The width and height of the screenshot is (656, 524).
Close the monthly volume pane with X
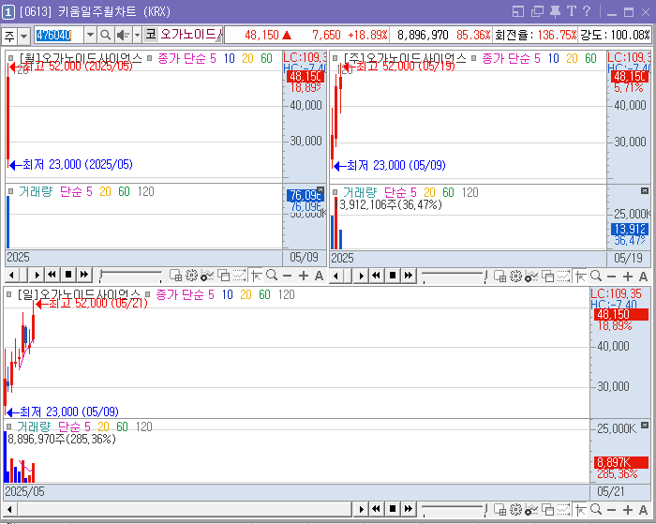(321, 189)
